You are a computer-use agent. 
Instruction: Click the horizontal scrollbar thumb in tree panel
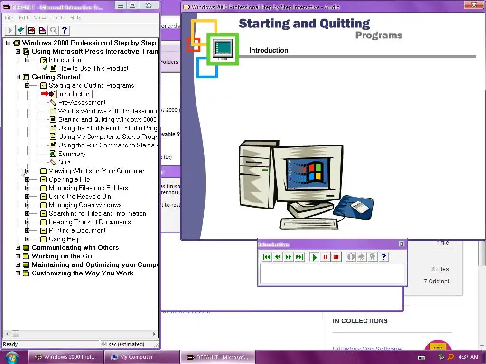[x=16, y=334]
